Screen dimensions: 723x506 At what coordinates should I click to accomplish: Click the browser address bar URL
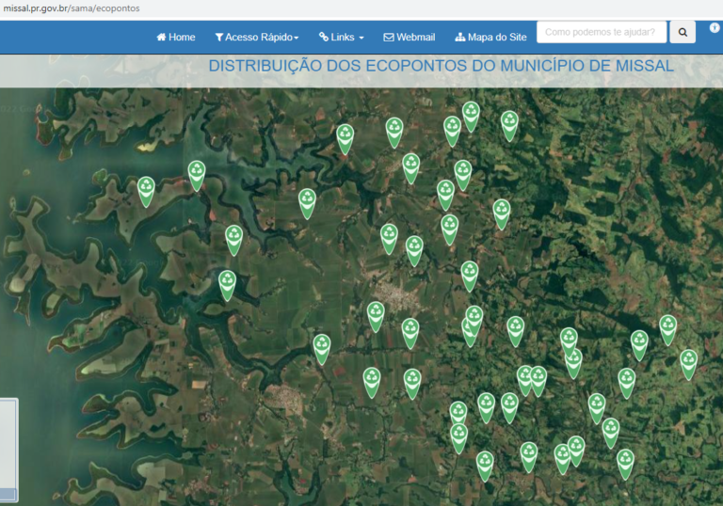click(x=72, y=8)
